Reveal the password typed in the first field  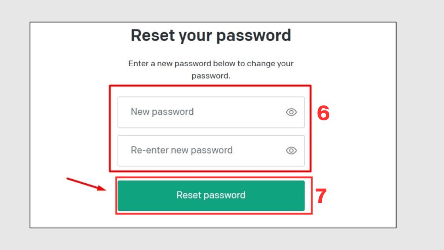[292, 112]
